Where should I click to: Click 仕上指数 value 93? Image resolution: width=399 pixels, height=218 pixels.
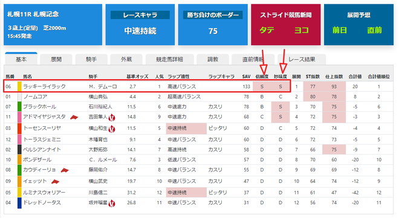click(334, 86)
